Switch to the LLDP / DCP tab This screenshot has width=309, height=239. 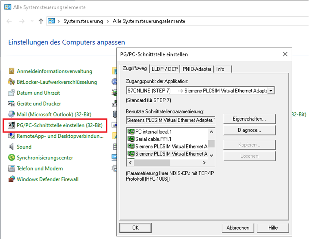(x=165, y=69)
